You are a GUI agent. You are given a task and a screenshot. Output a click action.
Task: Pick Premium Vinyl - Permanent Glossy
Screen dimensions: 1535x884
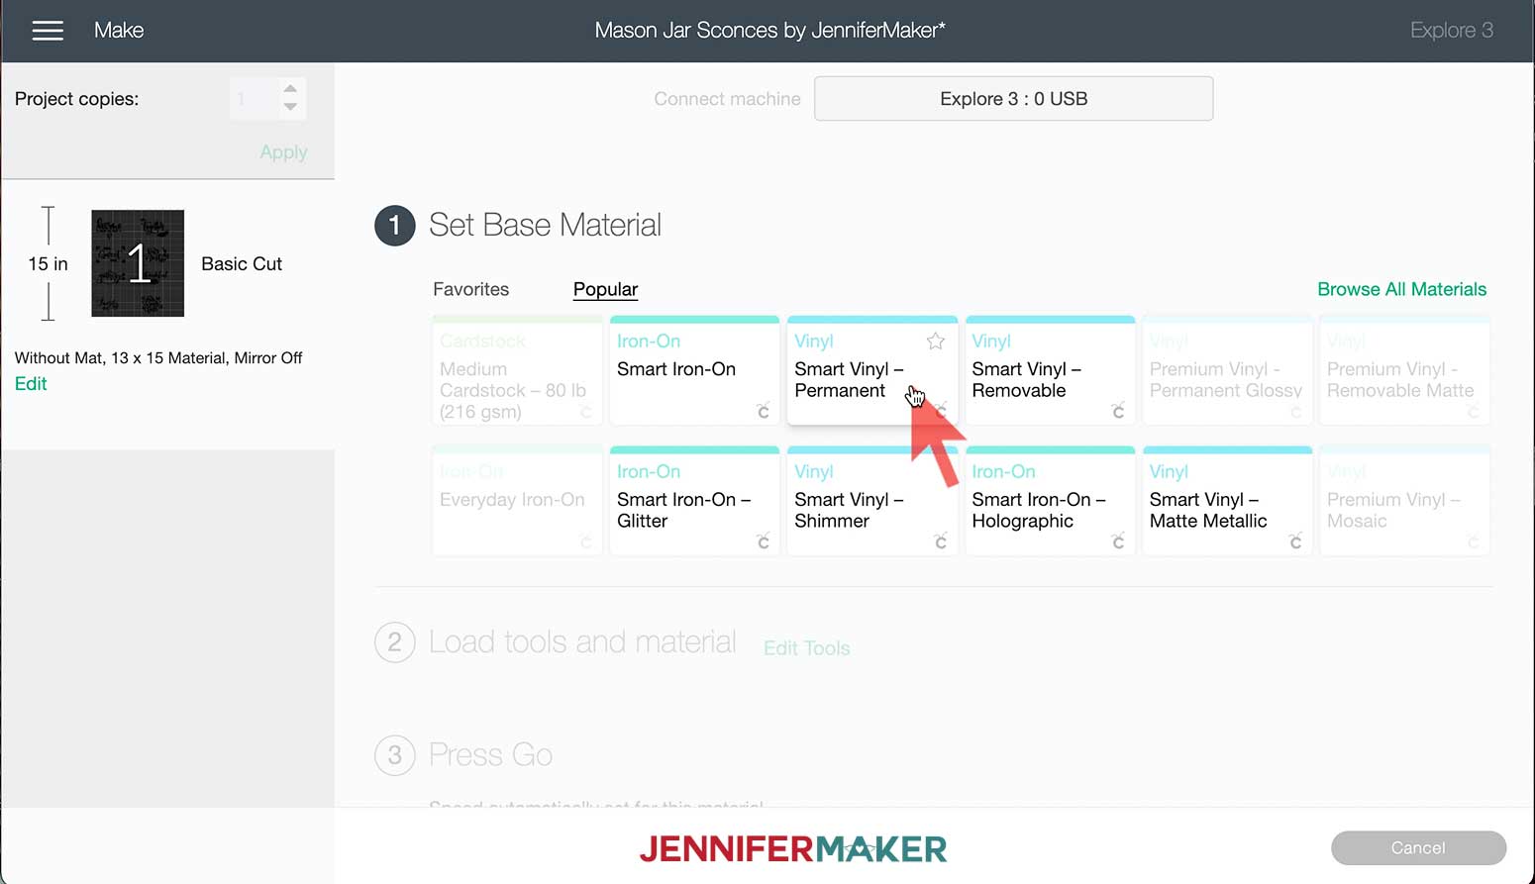[1227, 370]
